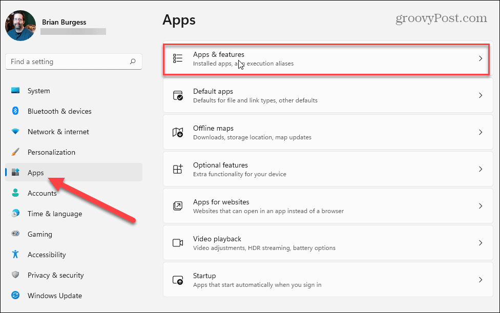The image size is (500, 313).
Task: Open Apps & features title
Action: [x=218, y=54]
